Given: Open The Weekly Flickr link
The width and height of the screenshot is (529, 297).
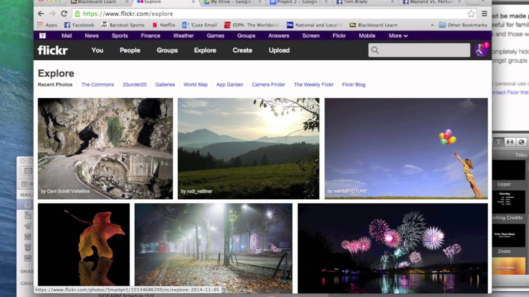Looking at the screenshot, I should coord(314,85).
